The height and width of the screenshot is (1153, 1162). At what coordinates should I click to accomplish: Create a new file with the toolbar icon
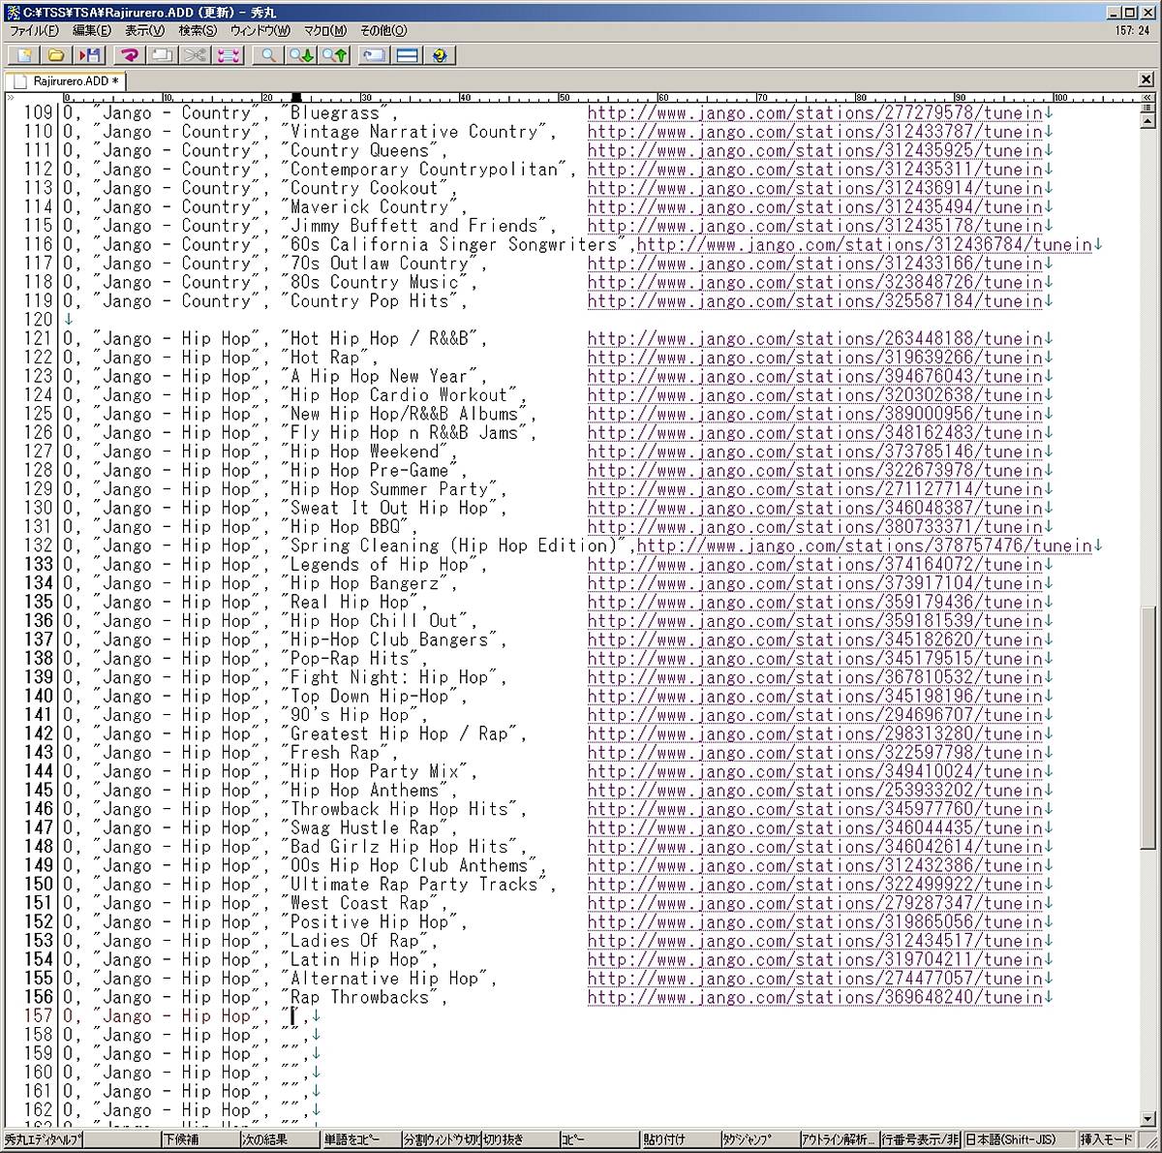tap(23, 55)
